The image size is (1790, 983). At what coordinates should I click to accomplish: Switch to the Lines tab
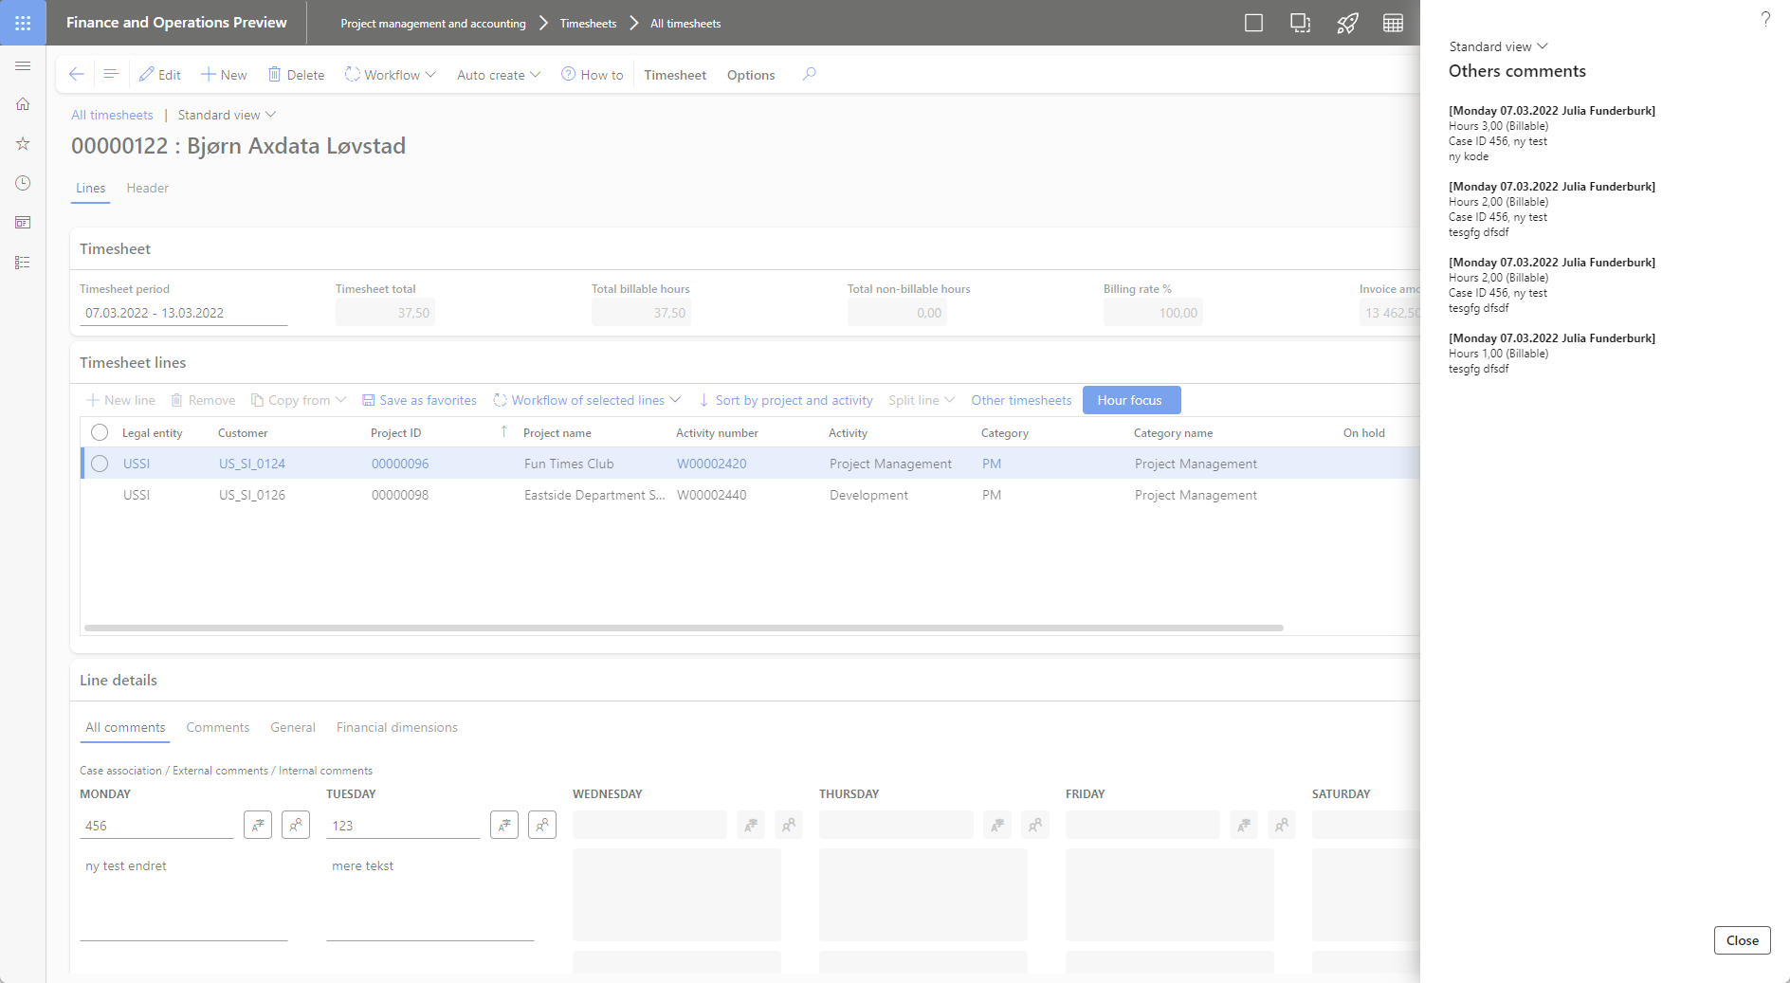pos(91,188)
